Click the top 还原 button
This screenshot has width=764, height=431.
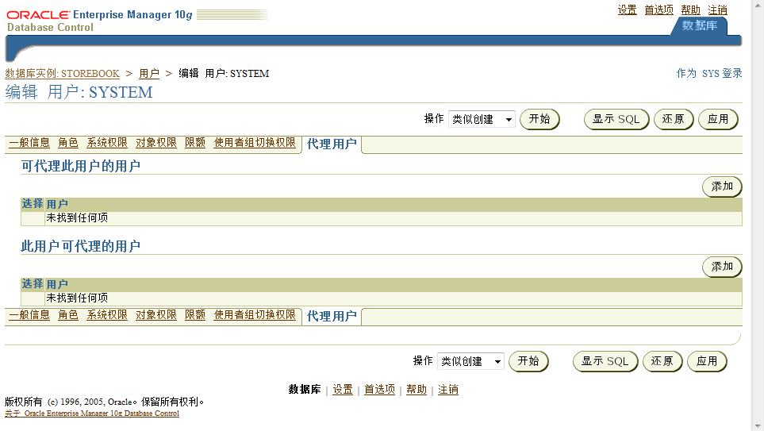[673, 119]
